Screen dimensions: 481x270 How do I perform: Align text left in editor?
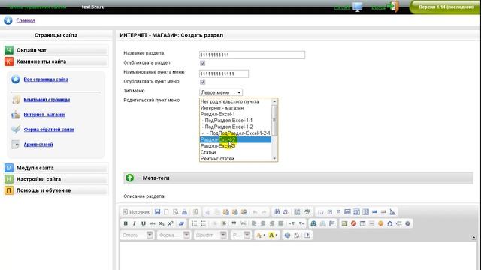[x=254, y=223]
